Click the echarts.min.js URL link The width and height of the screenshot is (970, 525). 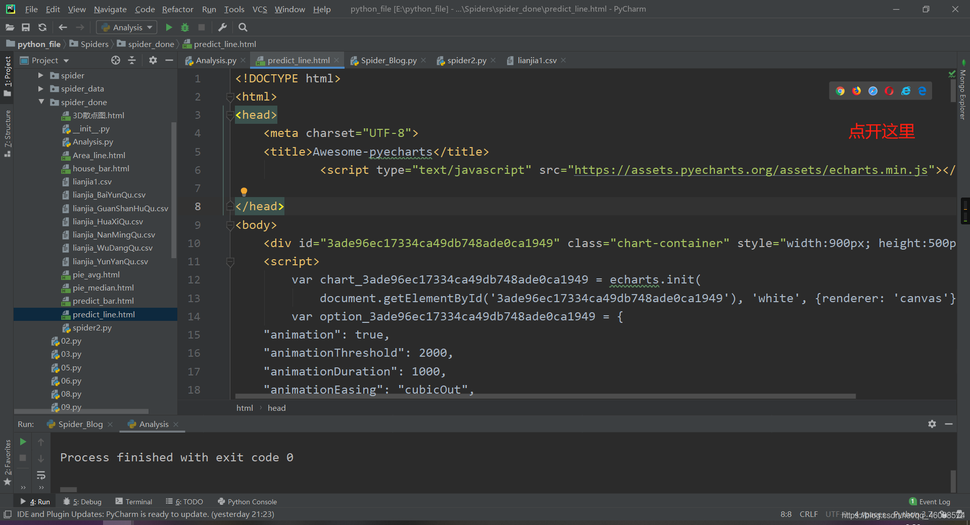751,170
